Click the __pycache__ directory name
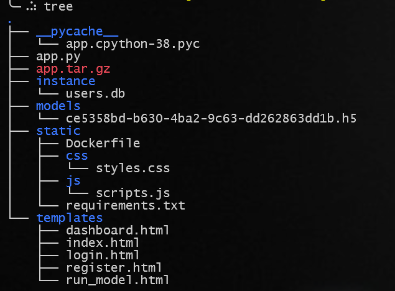This screenshot has width=395, height=291. [77, 32]
